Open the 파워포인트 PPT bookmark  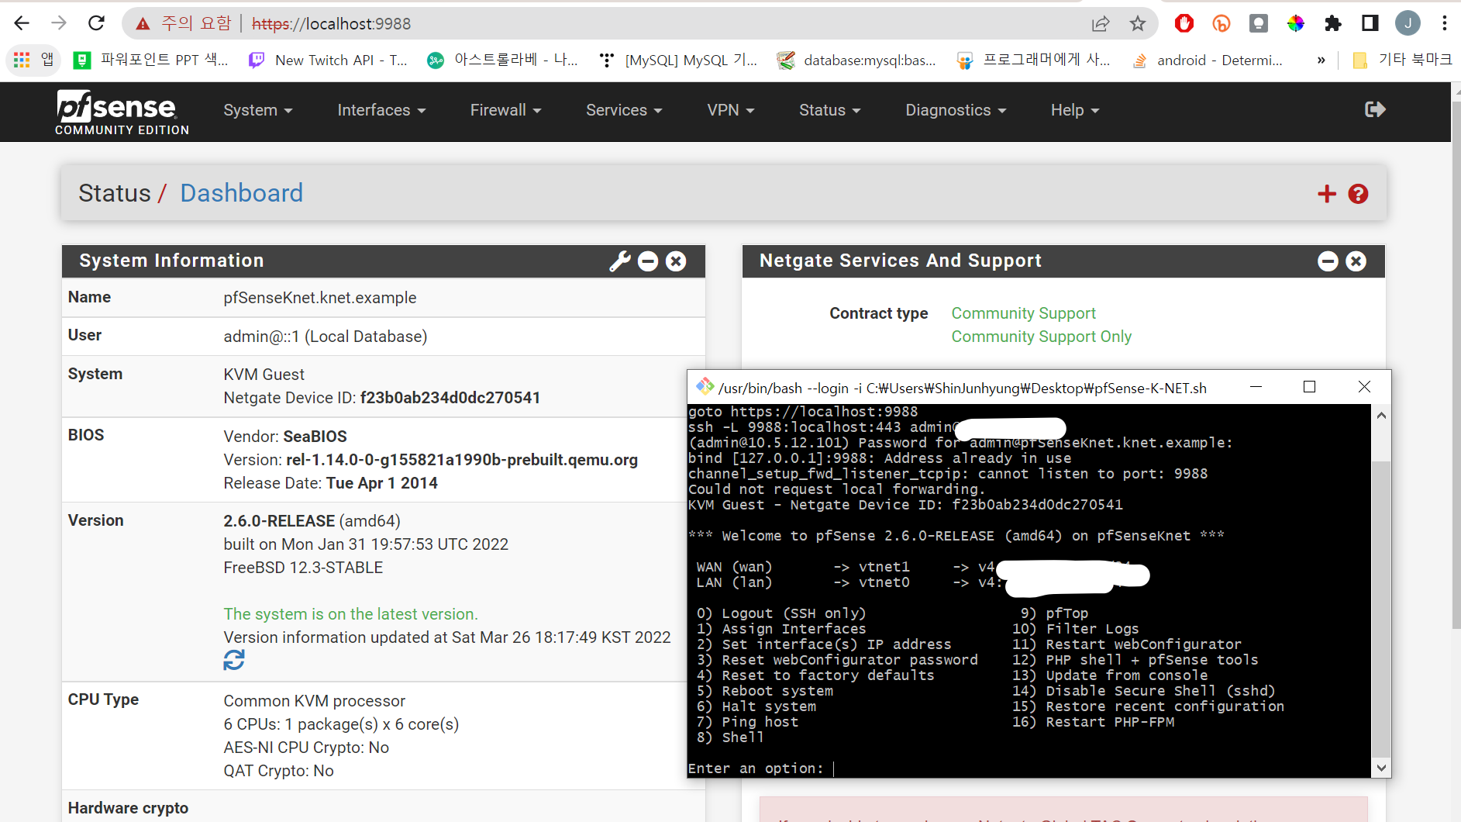point(150,60)
